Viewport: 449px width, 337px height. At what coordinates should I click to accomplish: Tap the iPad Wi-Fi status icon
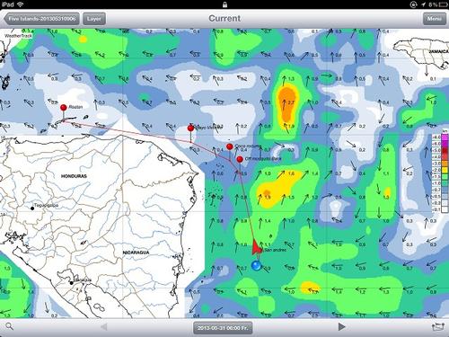click(21, 4)
